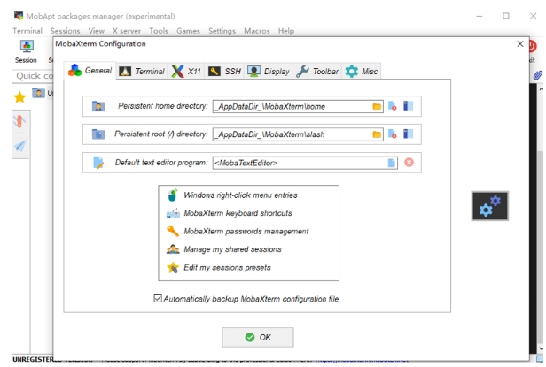The width and height of the screenshot is (546, 367).
Task: Open the Terminal configuration tab
Action: [x=142, y=72]
